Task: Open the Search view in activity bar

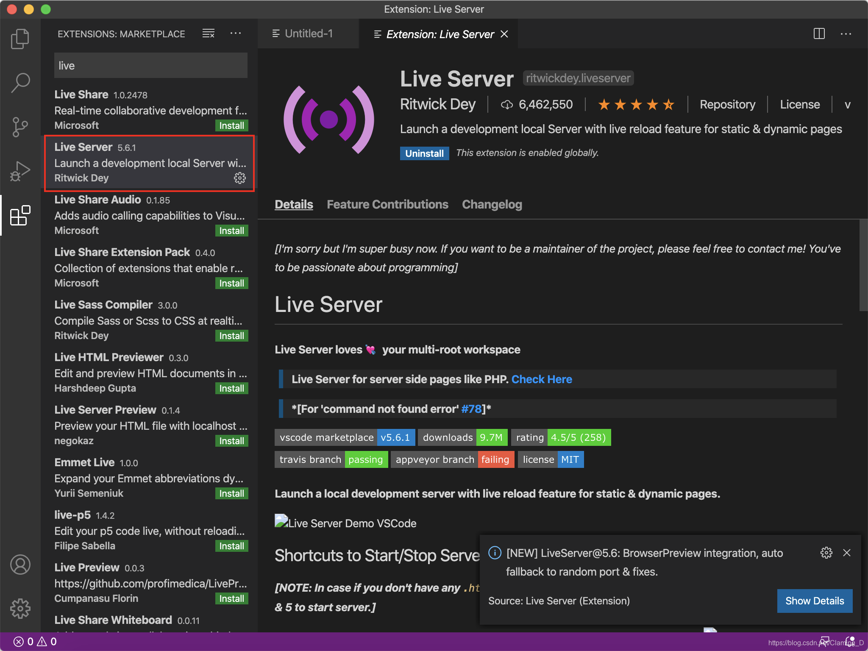Action: pyautogui.click(x=20, y=82)
